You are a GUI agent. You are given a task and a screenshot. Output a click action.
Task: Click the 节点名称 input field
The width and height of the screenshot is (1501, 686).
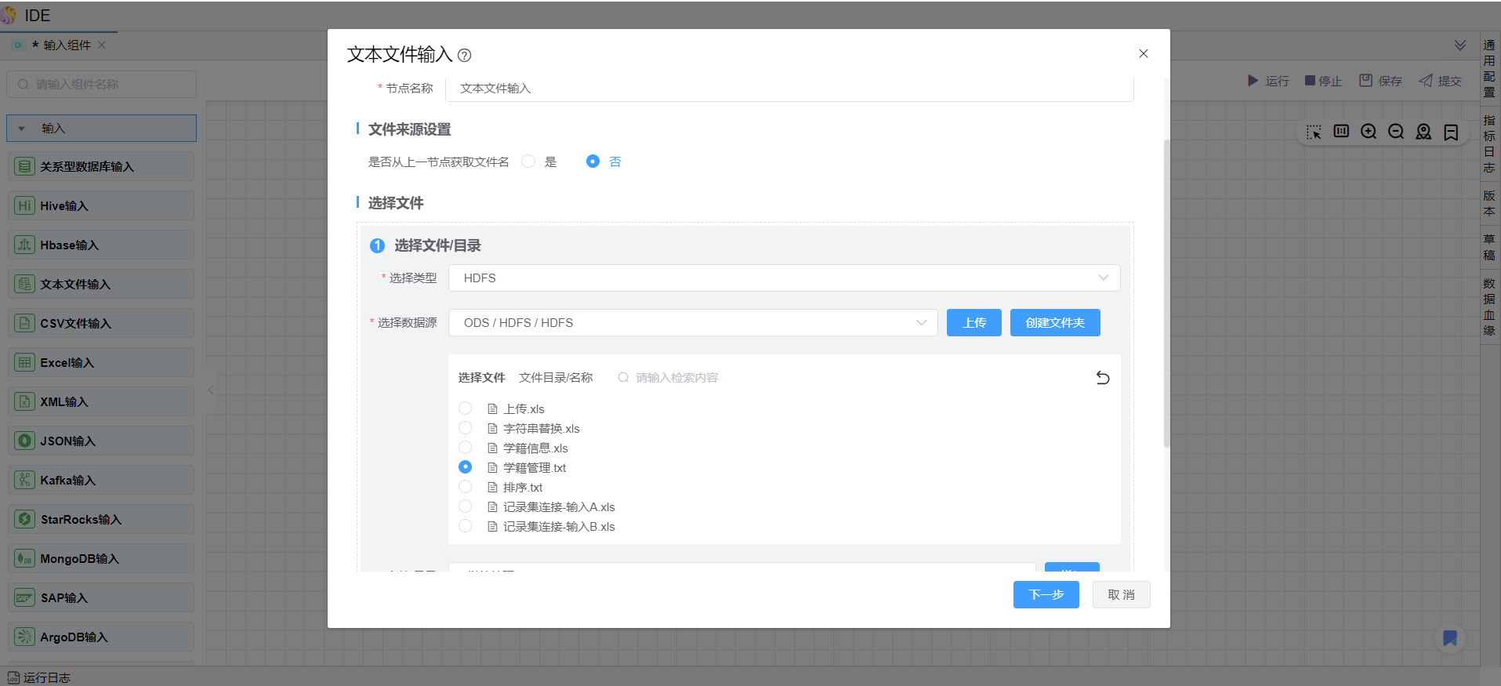click(789, 89)
